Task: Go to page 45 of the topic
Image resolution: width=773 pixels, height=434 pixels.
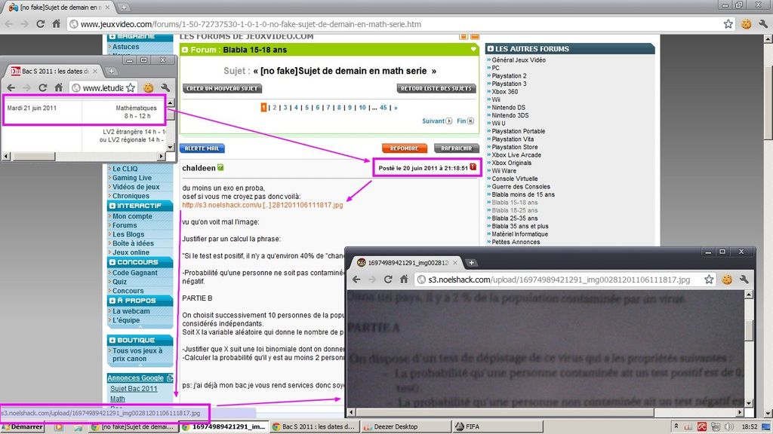Action: [x=383, y=107]
